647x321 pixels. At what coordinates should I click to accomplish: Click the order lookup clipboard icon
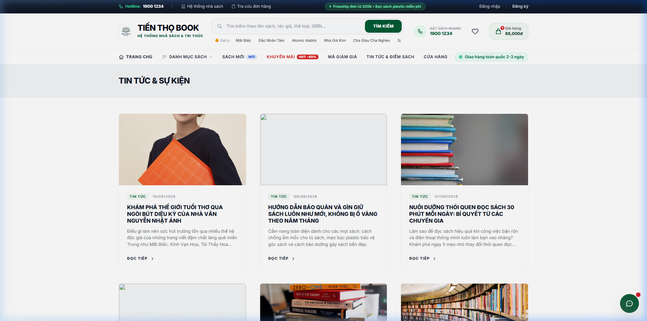click(234, 6)
